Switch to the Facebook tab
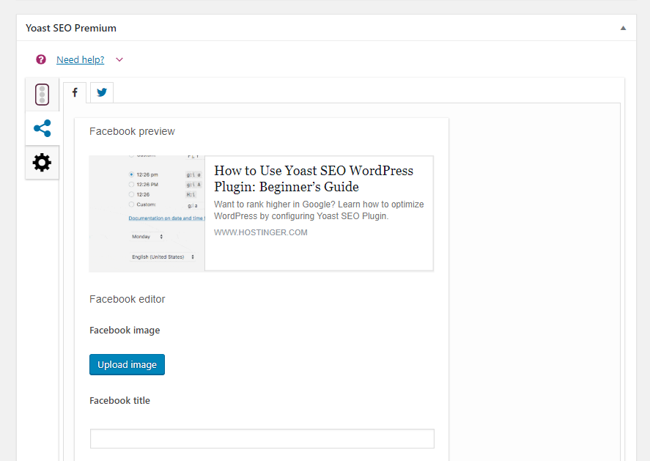 pyautogui.click(x=75, y=92)
